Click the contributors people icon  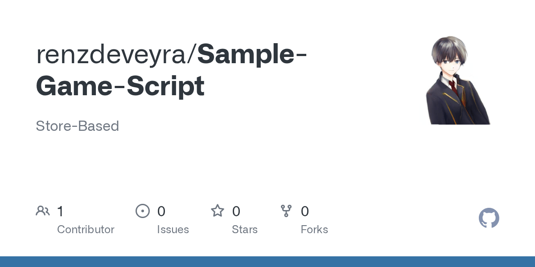point(43,211)
